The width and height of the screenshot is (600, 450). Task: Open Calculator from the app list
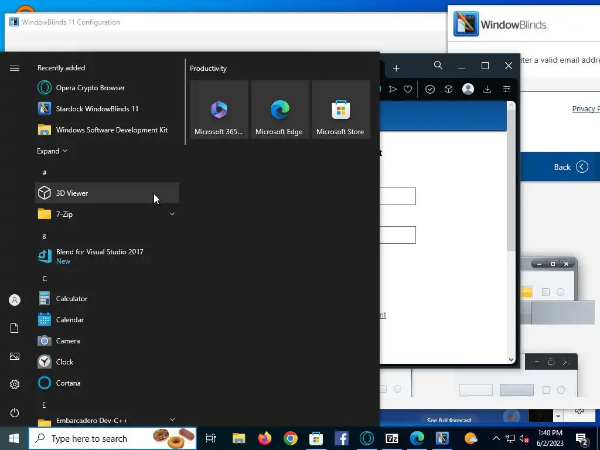(x=107, y=298)
